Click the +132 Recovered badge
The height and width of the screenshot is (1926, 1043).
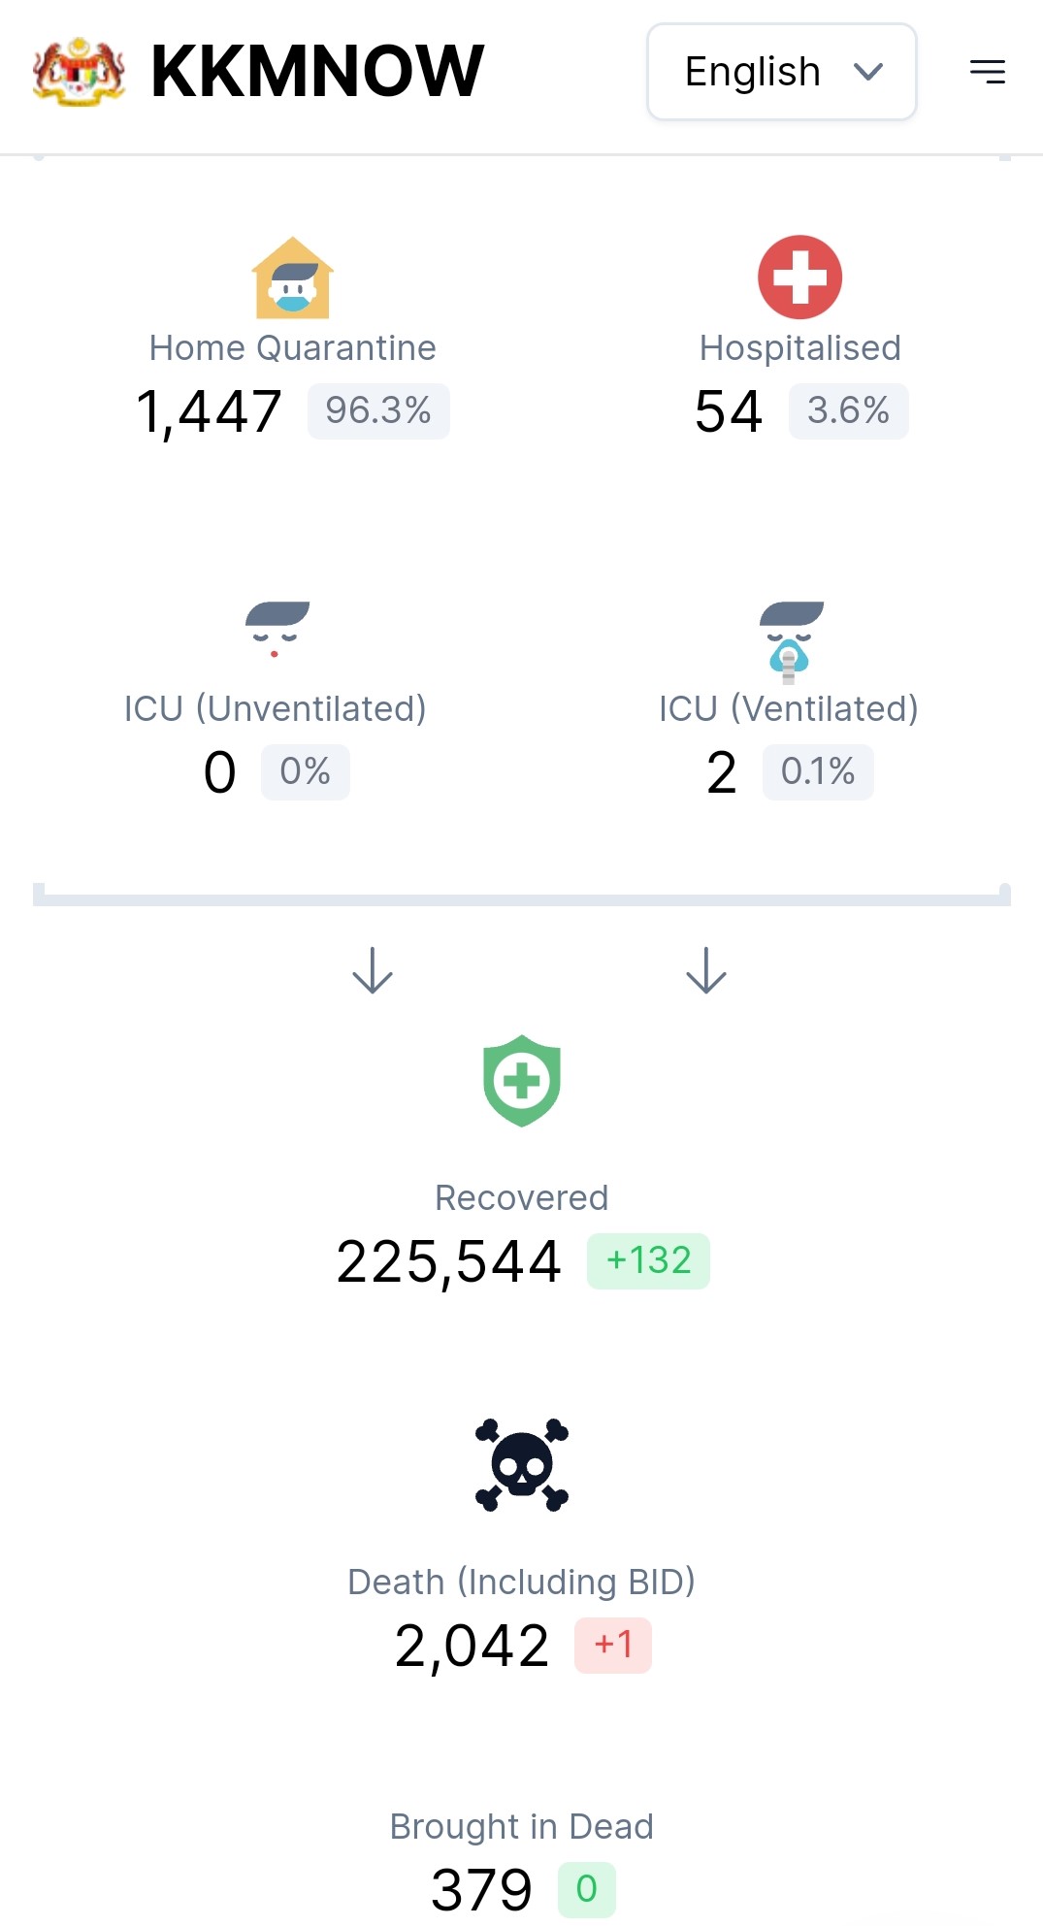[648, 1261]
